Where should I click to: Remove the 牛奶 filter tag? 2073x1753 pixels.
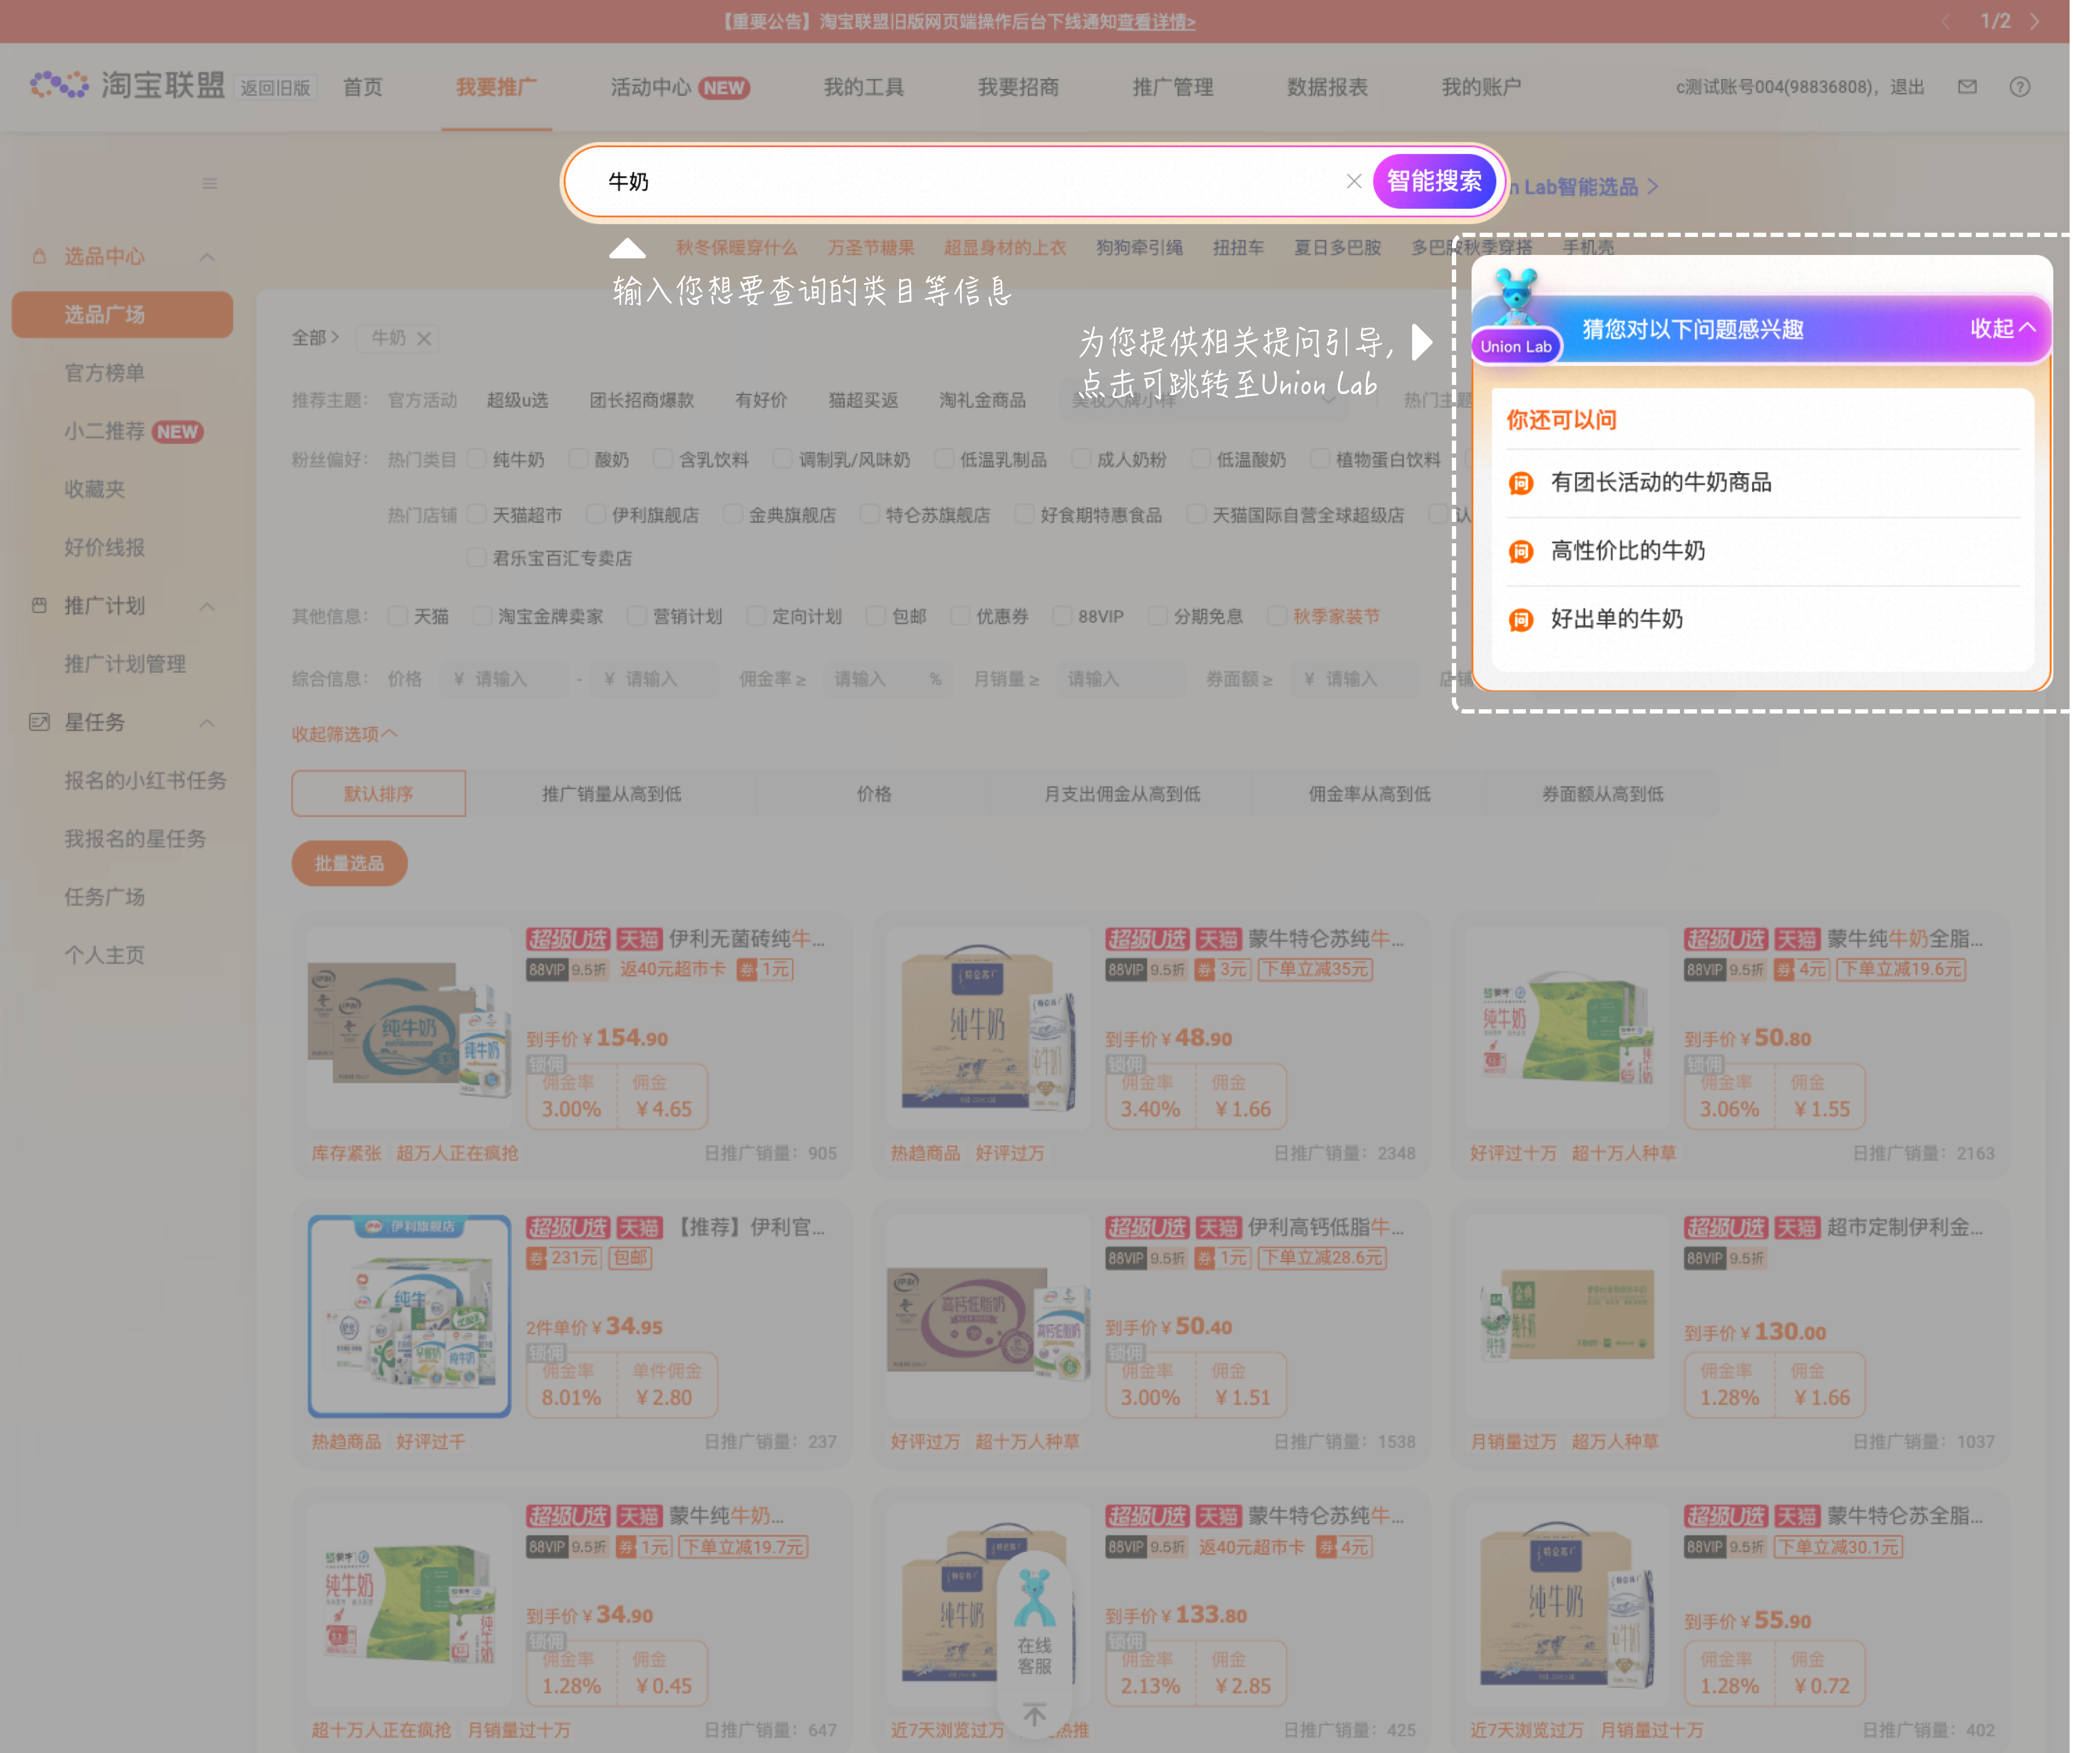pyautogui.click(x=424, y=338)
